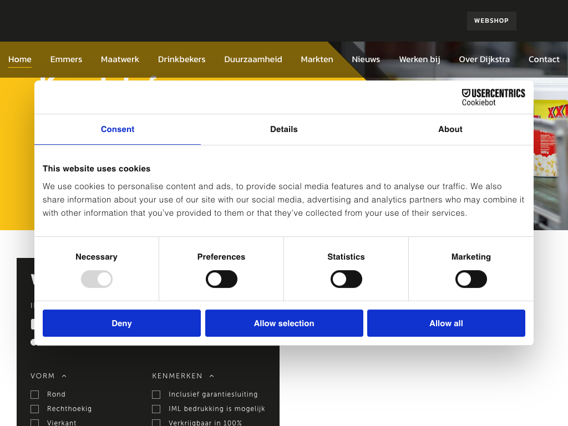Screen dimensions: 568x426
Task: Open the Details tab
Action: click(x=284, y=129)
